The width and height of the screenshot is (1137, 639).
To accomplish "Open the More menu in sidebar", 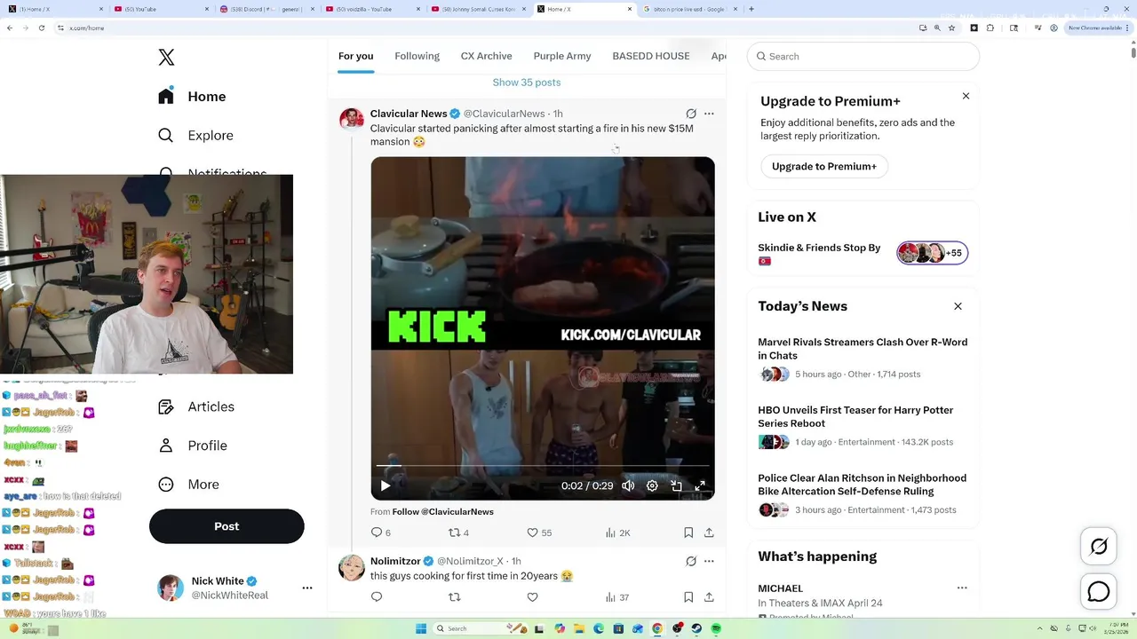I will coord(188,485).
